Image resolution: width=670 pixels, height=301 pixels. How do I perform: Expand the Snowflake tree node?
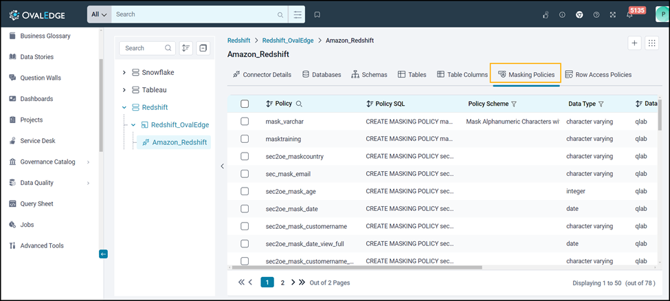124,73
